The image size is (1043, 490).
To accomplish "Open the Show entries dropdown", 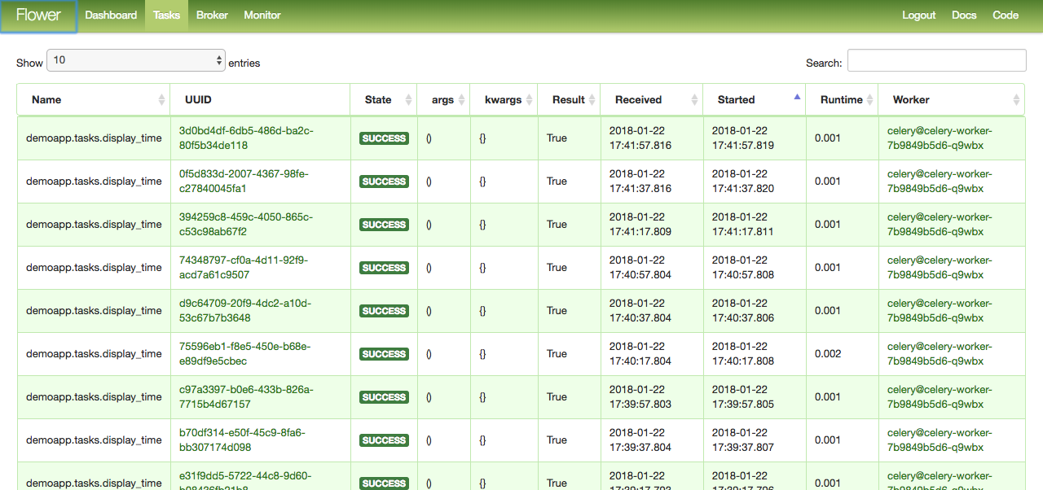I will (x=136, y=60).
